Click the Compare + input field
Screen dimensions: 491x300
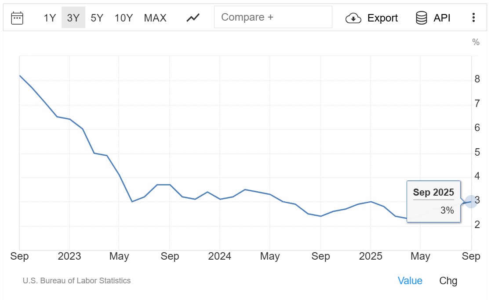point(273,17)
